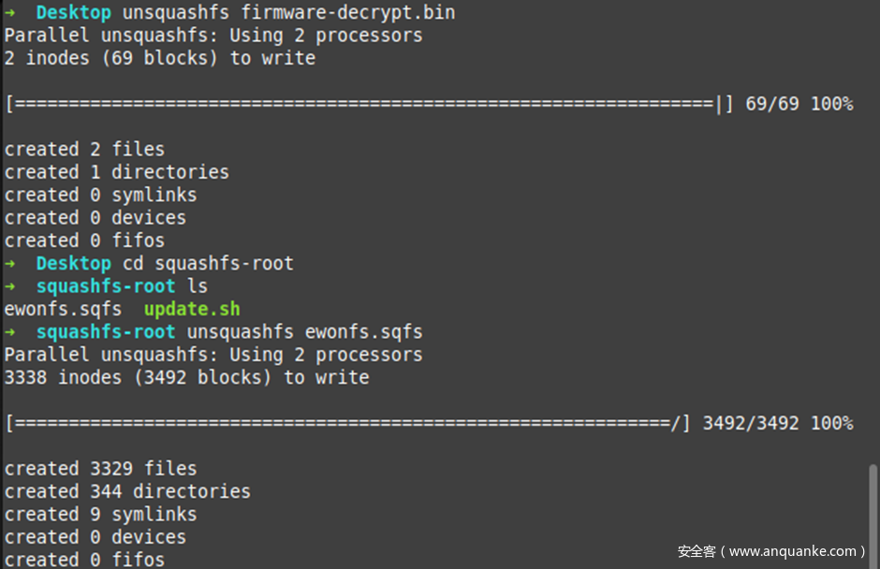Click the 'created 344 directories' line
The height and width of the screenshot is (569, 880).
[x=127, y=491]
